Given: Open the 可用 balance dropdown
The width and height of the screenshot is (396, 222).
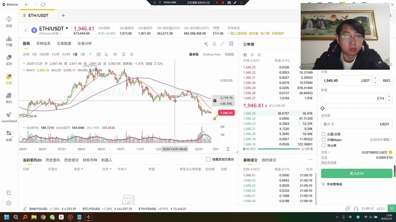Looking at the screenshot, I should tap(325, 152).
